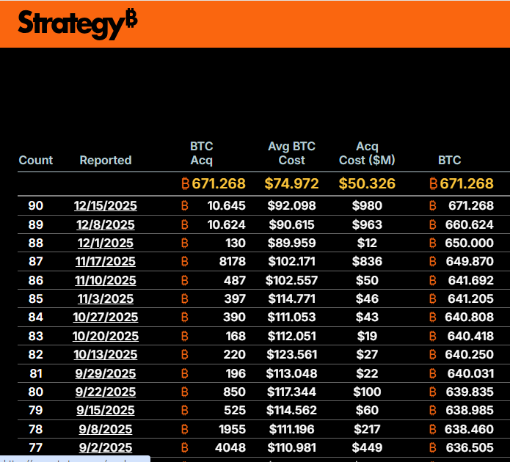Follow the 10/27/2025 reported date link
Viewport: 510px width, 462px height.
coord(106,317)
